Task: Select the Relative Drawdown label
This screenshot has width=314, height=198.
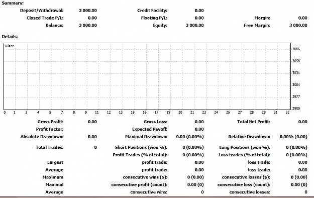Action: tap(249, 137)
